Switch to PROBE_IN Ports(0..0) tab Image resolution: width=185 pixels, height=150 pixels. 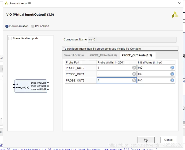(103, 55)
